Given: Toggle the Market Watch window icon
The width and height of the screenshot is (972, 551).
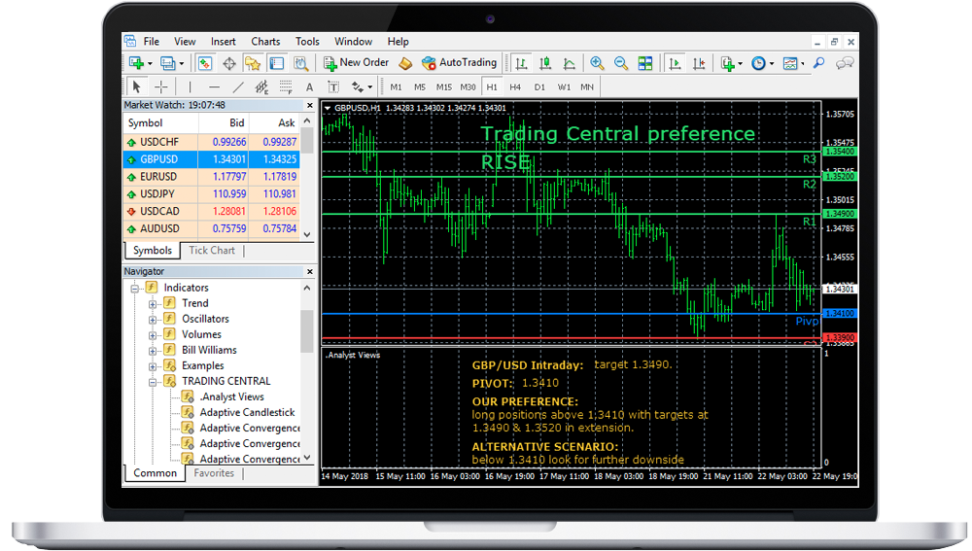Looking at the screenshot, I should (205, 63).
